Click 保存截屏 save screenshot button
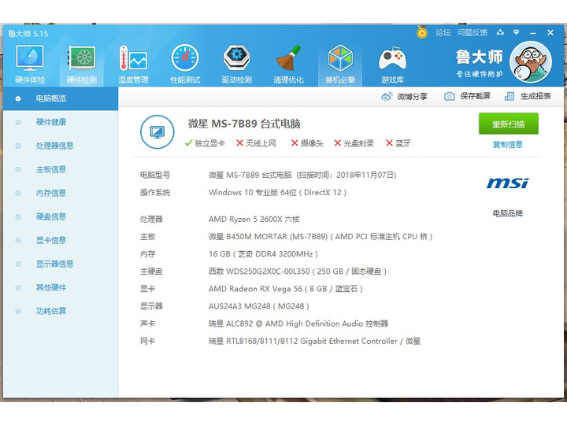This screenshot has height=425, width=567. tap(475, 96)
